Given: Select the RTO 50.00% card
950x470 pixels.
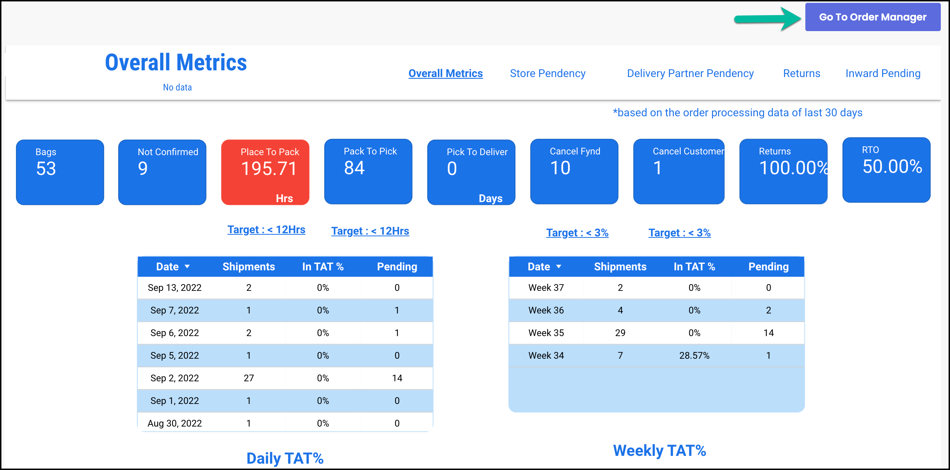Looking at the screenshot, I should pos(886,170).
